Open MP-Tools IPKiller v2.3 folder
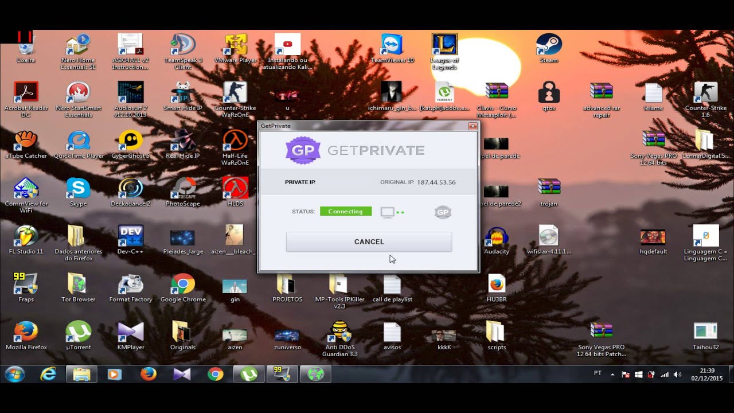This screenshot has width=734, height=413. click(x=340, y=291)
